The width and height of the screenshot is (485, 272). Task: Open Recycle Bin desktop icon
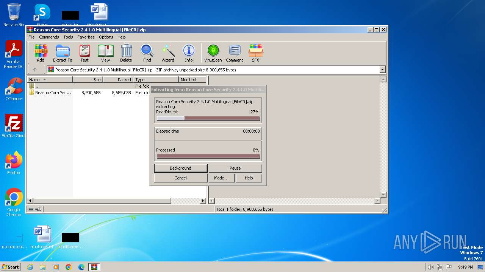pyautogui.click(x=14, y=15)
